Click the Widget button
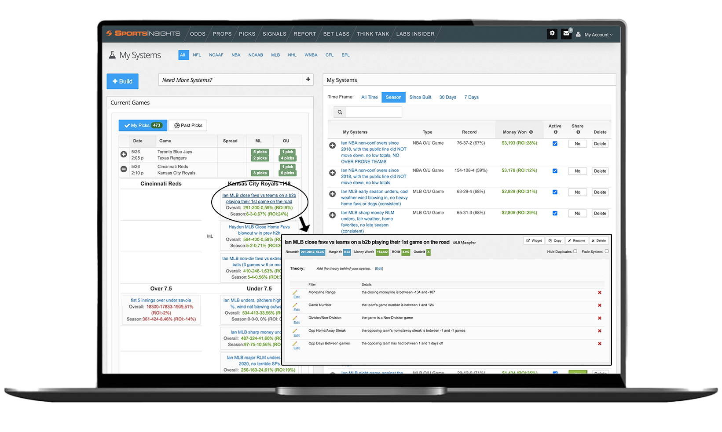 point(534,241)
